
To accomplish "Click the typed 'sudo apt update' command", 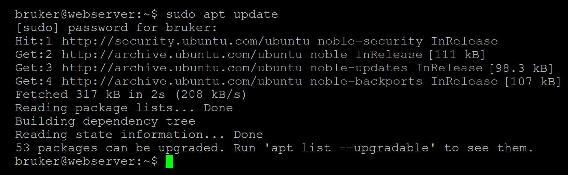I will (222, 14).
